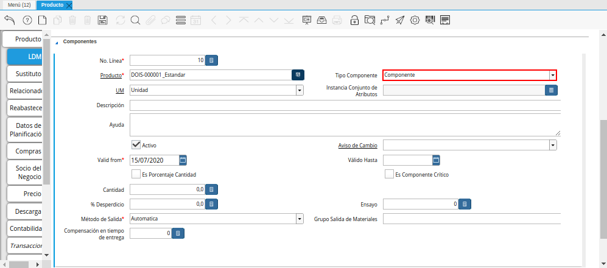Open the Valid from date picker

(x=183, y=160)
